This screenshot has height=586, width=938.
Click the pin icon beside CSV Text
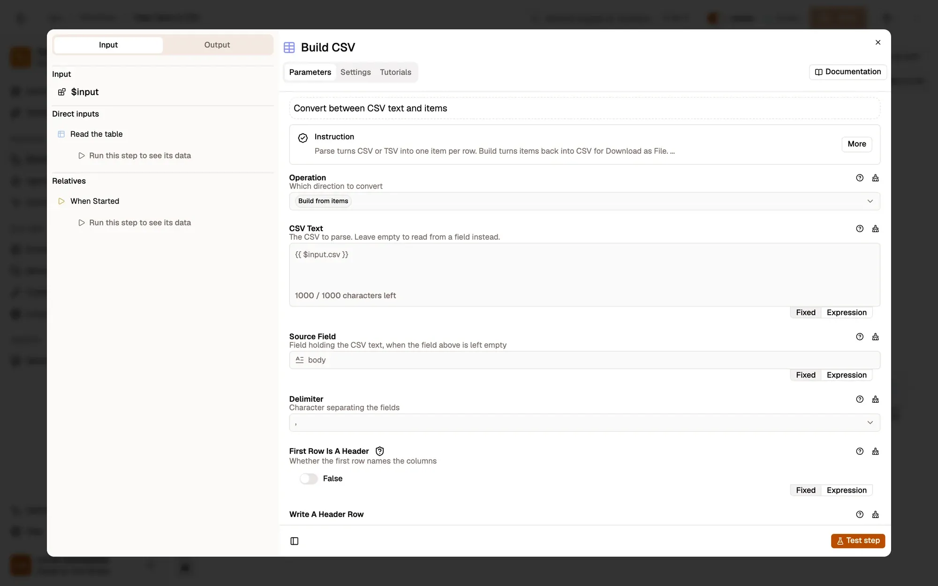point(875,229)
